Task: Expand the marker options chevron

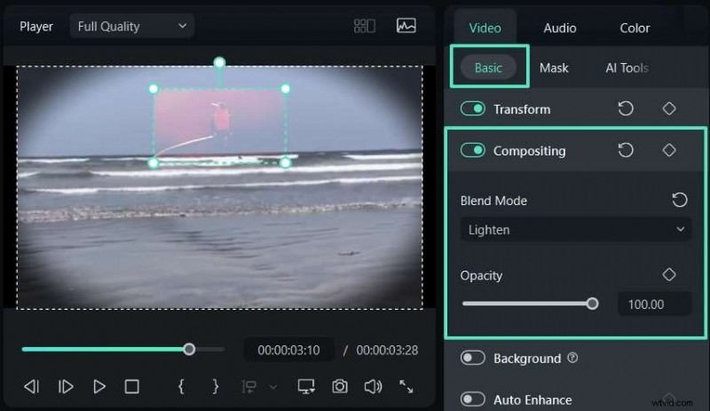Action: (x=273, y=387)
